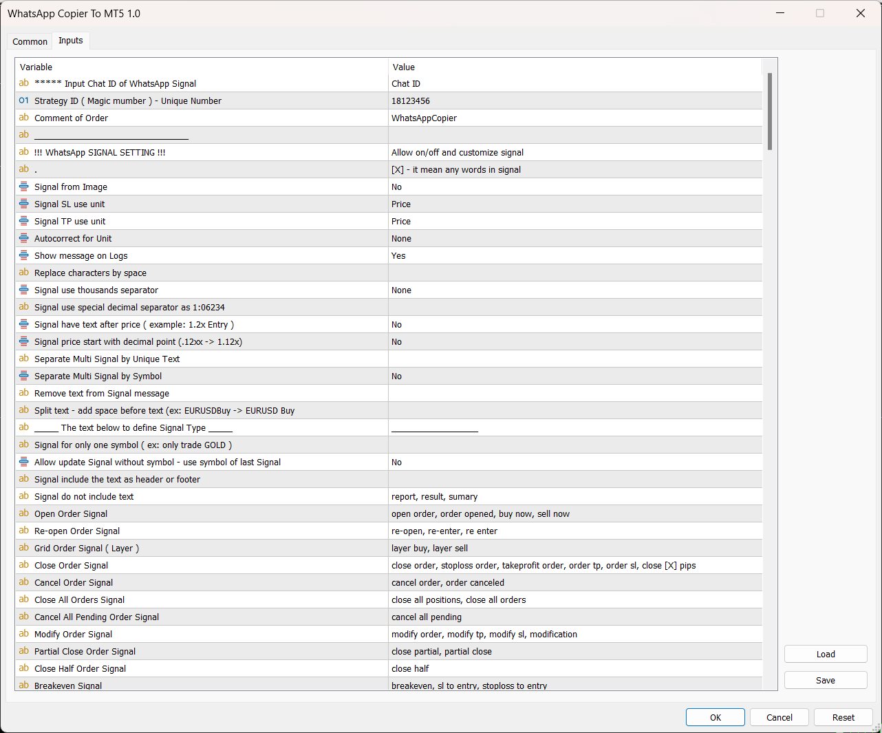Viewport: 882px width, 733px height.
Task: Select the 'Signal do not include text' variable row
Action: (202, 496)
